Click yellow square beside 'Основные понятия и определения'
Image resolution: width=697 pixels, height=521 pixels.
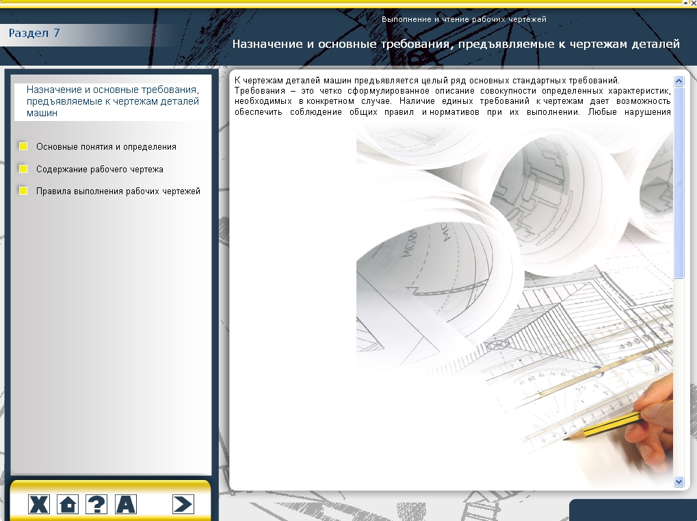pyautogui.click(x=23, y=146)
